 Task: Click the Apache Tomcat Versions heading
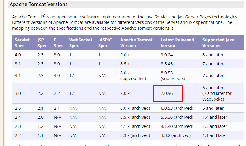tap(39, 4)
